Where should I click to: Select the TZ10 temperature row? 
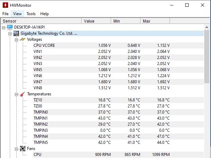tap(119, 100)
